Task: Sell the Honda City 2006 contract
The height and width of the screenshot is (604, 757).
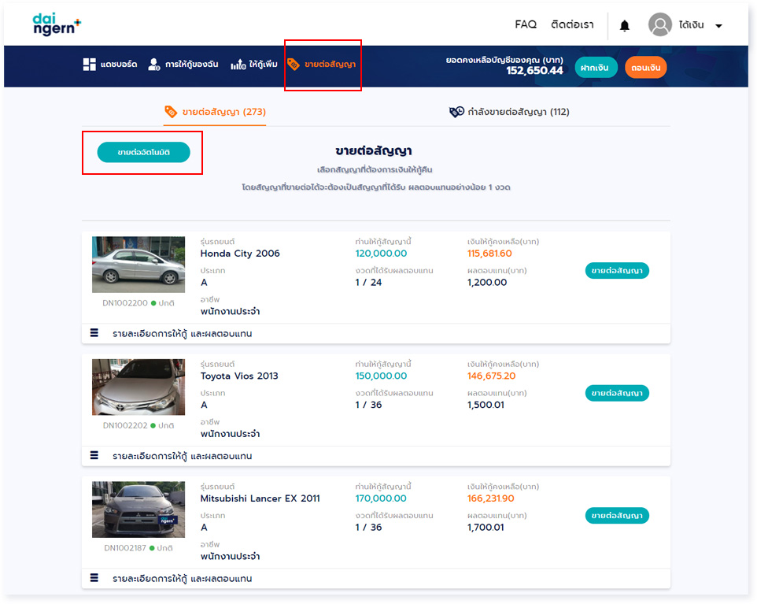Action: pyautogui.click(x=617, y=270)
